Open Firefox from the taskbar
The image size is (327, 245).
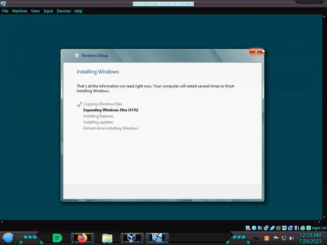click(x=82, y=238)
